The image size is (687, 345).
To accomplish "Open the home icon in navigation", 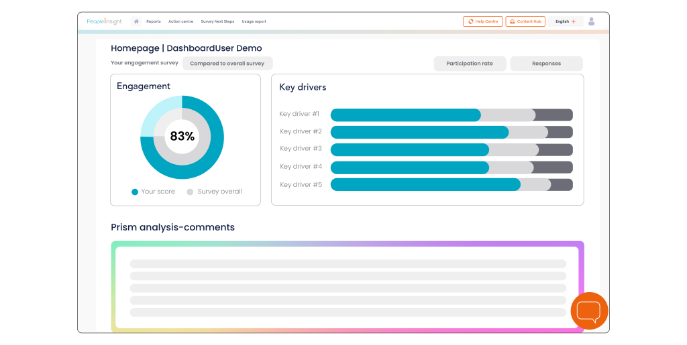I will tap(136, 21).
